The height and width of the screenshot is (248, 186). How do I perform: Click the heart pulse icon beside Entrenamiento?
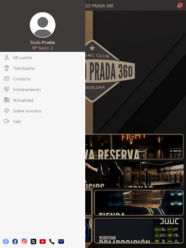[7, 89]
